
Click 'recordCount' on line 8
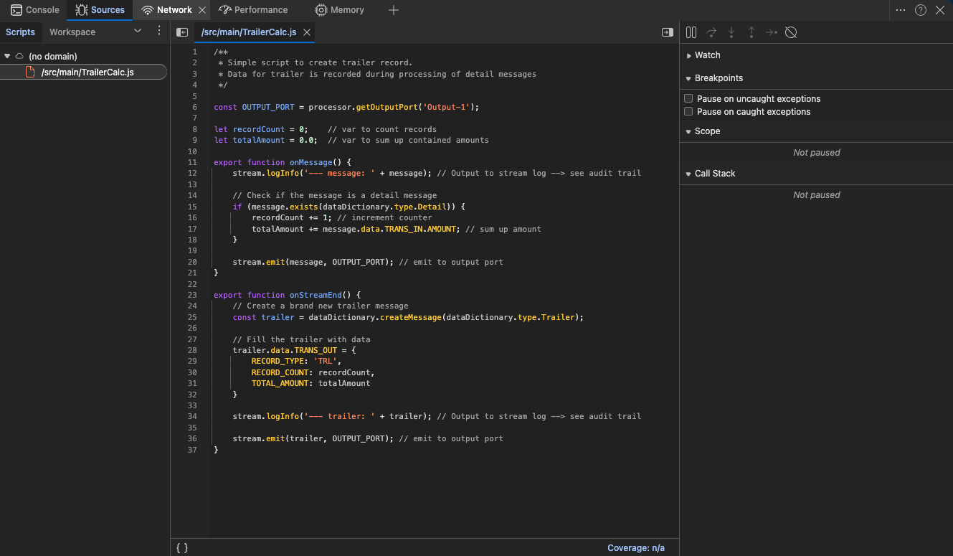259,129
